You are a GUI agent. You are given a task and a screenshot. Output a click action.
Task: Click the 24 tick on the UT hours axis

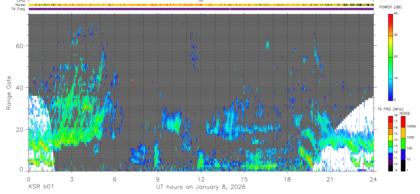click(x=373, y=179)
